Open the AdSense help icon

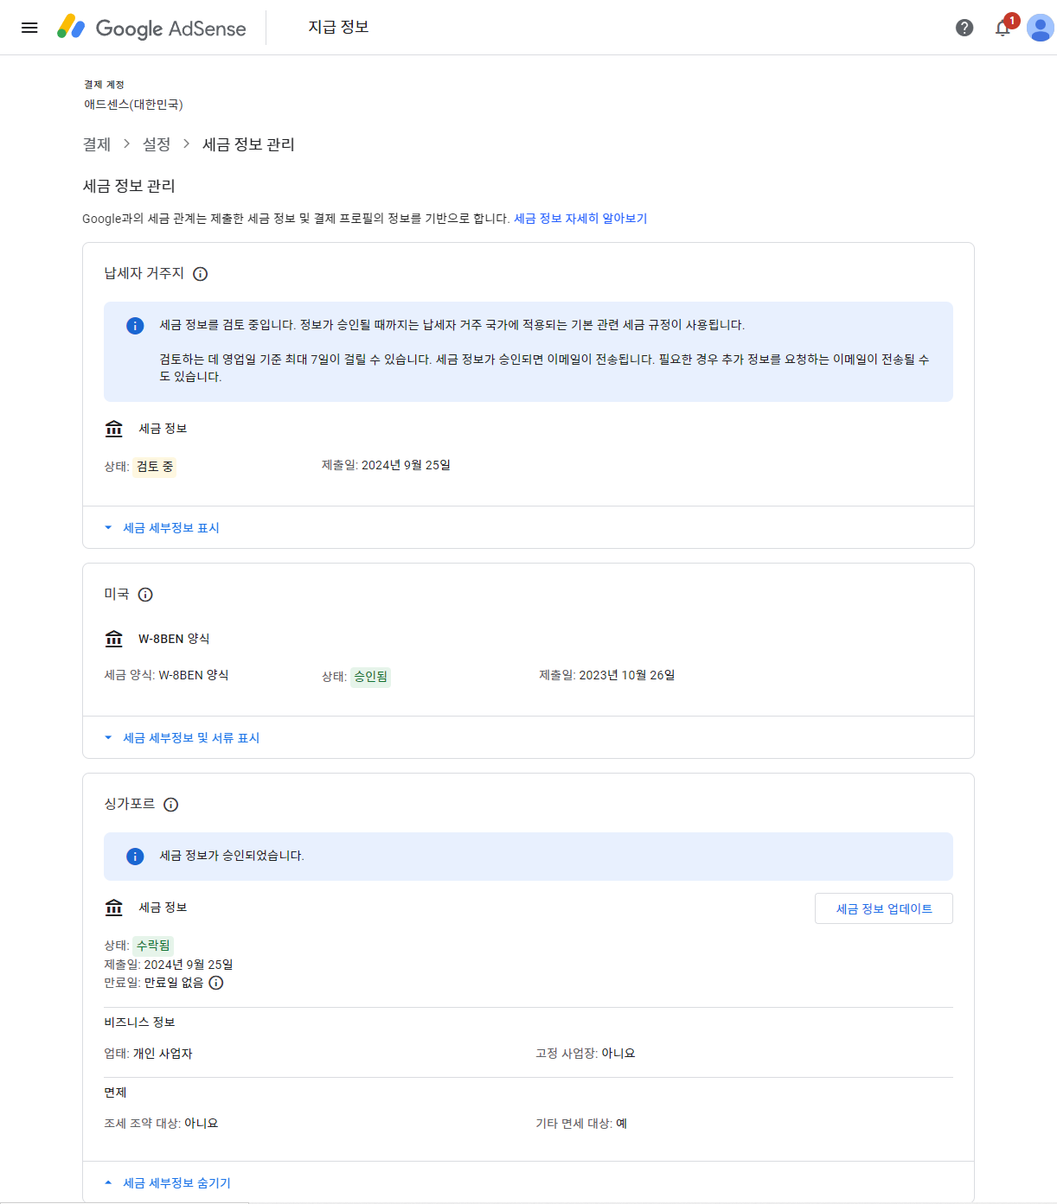coord(964,27)
